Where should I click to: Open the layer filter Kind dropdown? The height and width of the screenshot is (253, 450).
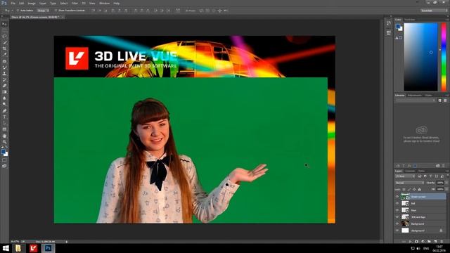pyautogui.click(x=405, y=176)
